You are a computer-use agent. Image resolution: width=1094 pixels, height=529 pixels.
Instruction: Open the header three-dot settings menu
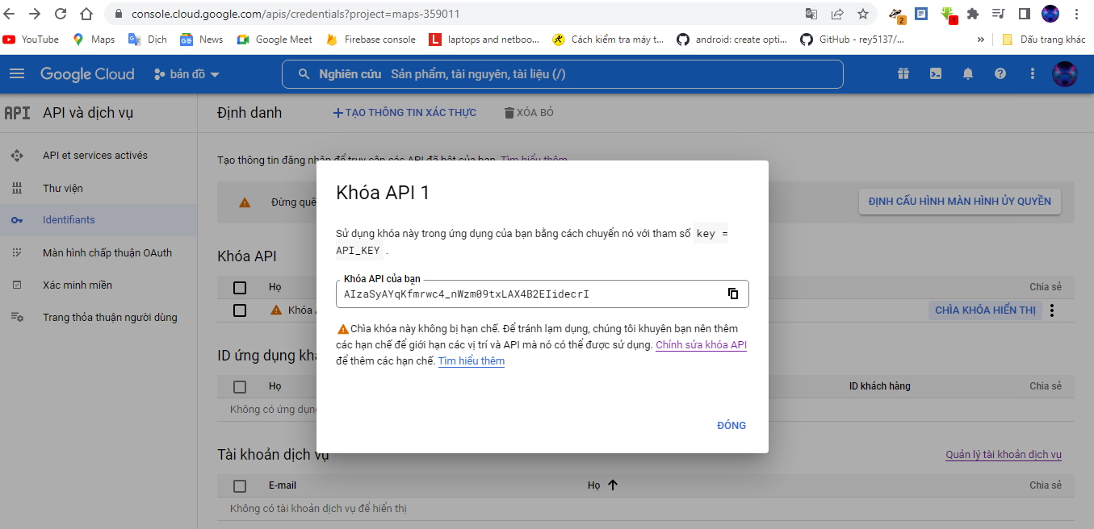click(x=1032, y=74)
